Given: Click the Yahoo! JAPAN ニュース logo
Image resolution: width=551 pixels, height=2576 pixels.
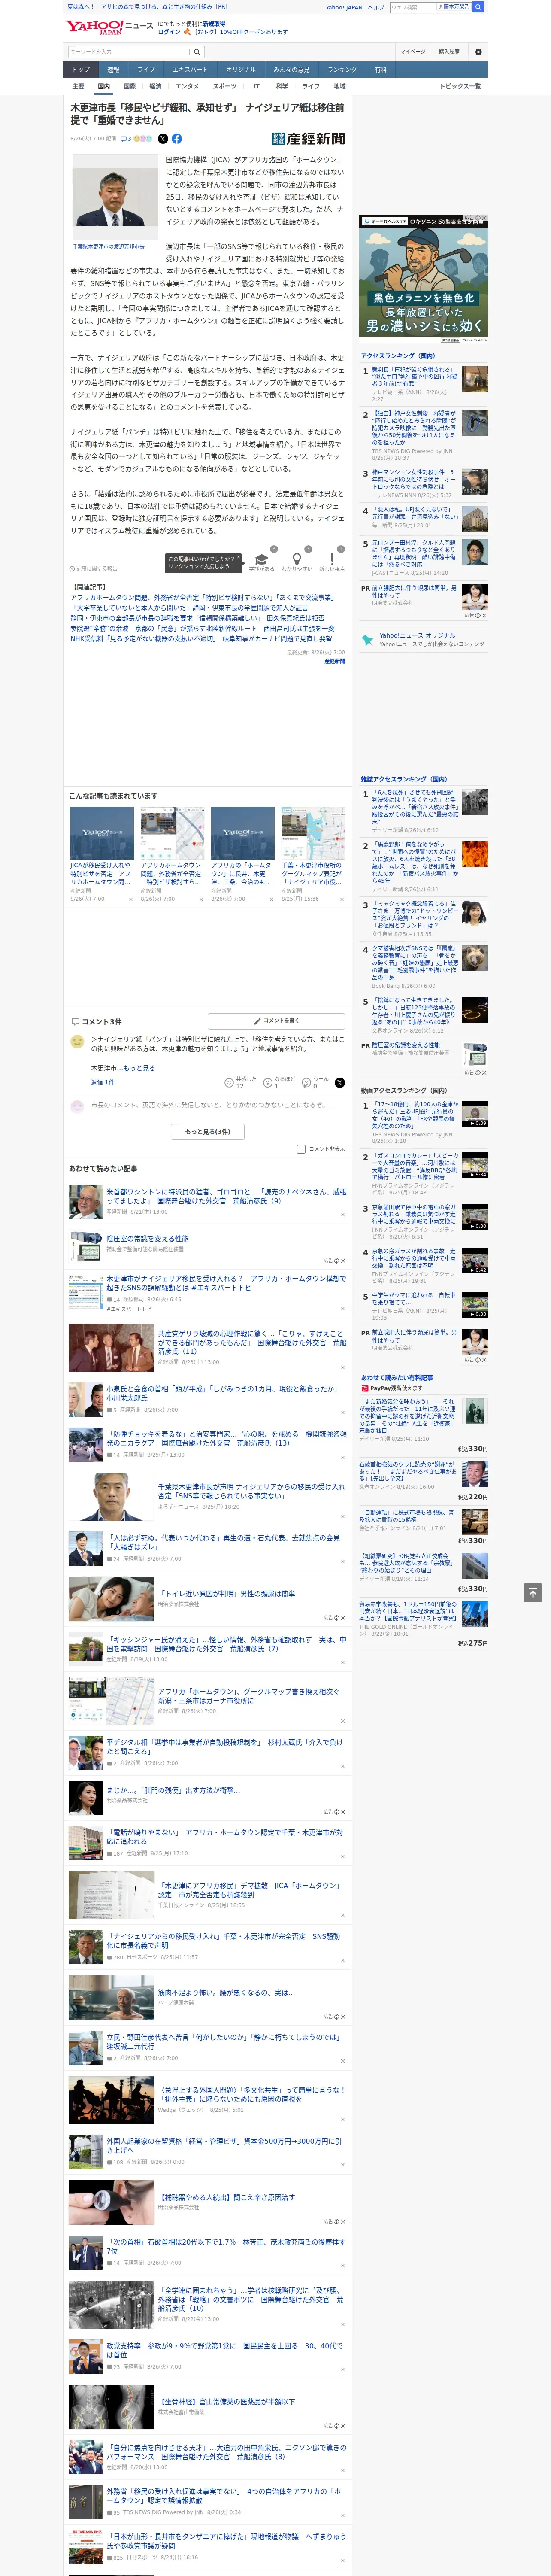Looking at the screenshot, I should [x=109, y=27].
